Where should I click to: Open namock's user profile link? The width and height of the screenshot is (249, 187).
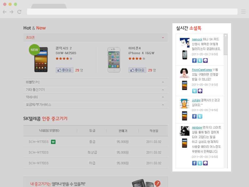197,40
